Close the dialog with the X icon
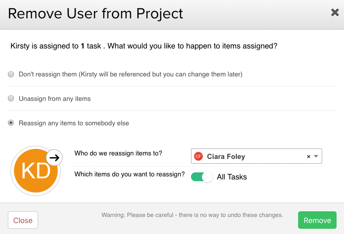Image resolution: width=344 pixels, height=234 pixels. pos(335,13)
